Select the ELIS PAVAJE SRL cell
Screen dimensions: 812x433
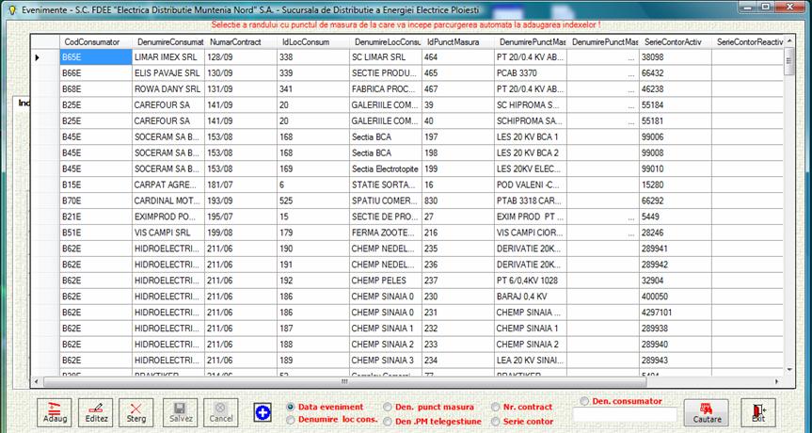click(168, 73)
